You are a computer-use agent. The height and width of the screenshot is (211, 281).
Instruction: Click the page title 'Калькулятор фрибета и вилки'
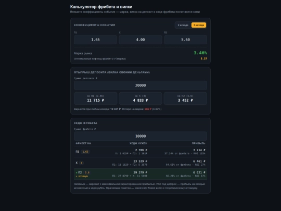(x=101, y=7)
